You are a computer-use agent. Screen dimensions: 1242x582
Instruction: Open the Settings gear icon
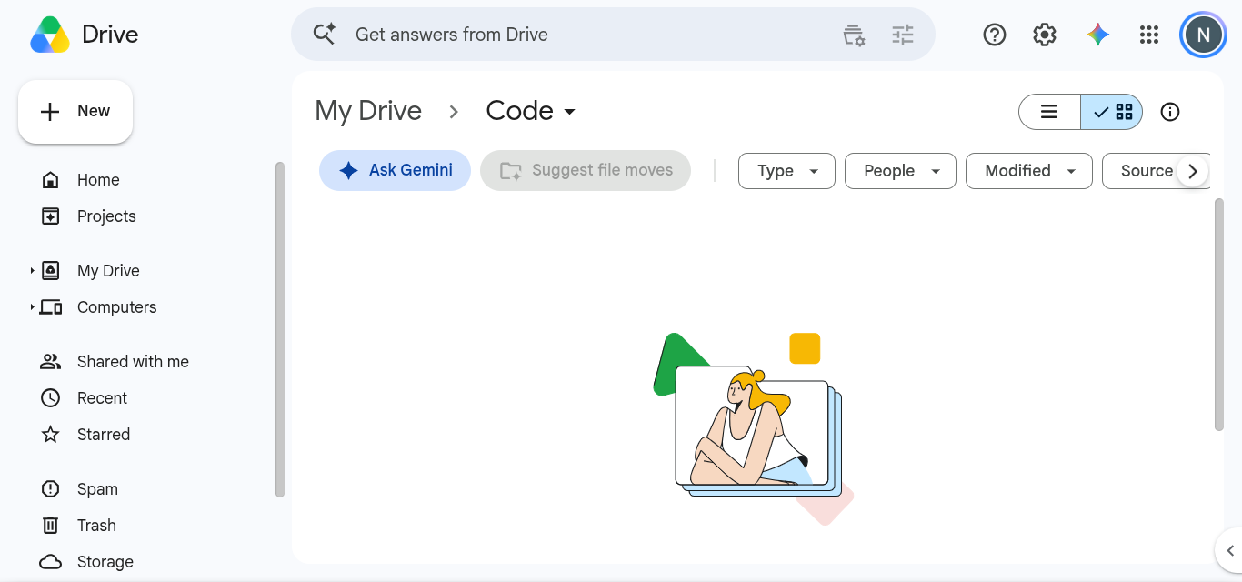point(1045,35)
